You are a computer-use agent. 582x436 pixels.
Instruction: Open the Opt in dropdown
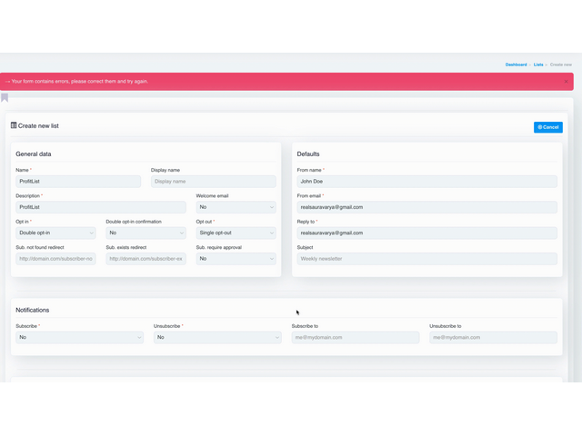pyautogui.click(x=55, y=233)
